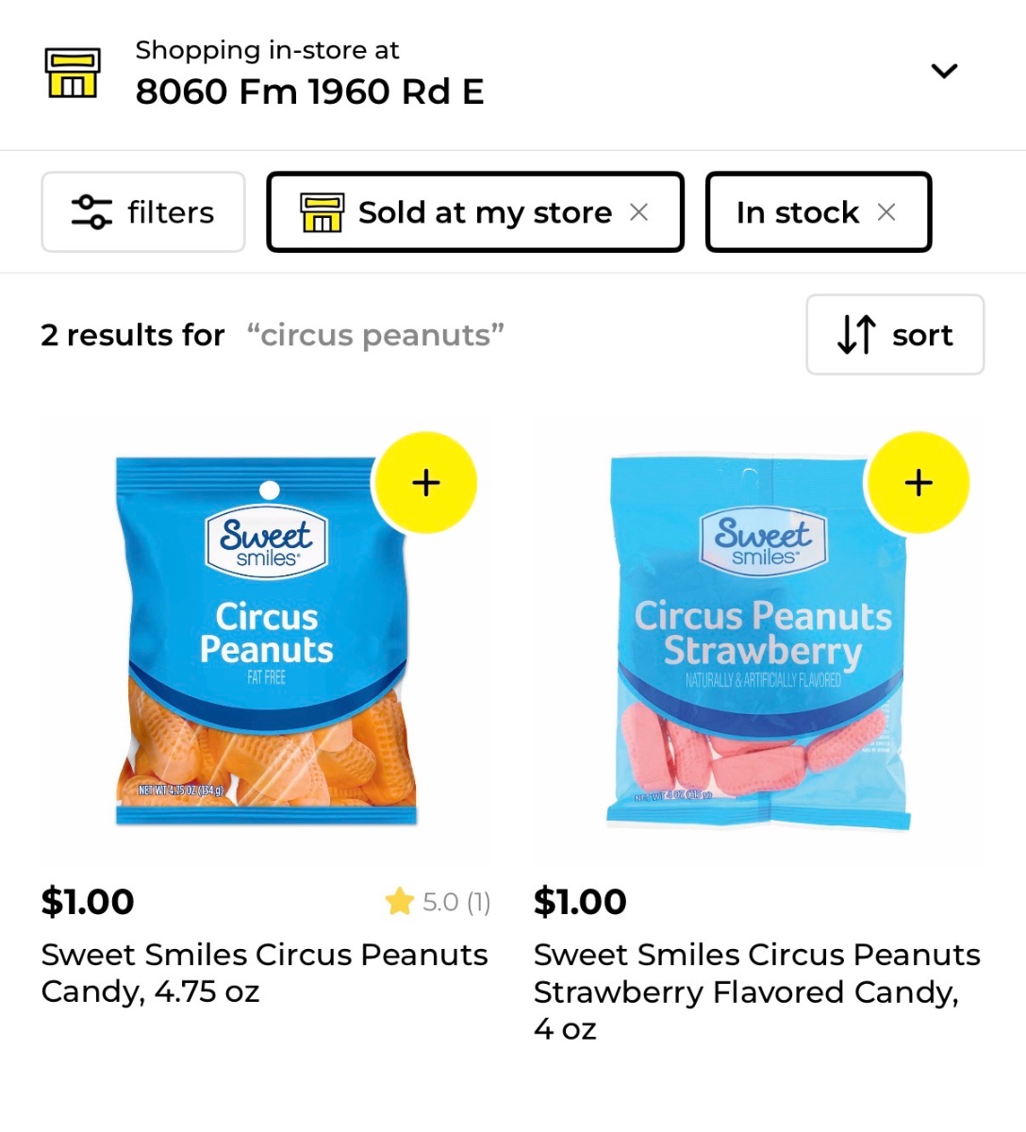Toggle the In stock filter chip
Screen dimensions: 1026x1132
[x=819, y=212]
